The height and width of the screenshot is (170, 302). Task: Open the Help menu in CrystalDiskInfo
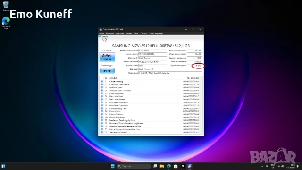143,34
